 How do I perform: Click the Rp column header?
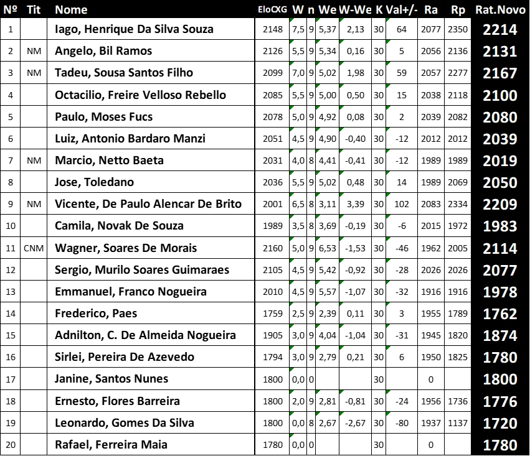coord(458,10)
